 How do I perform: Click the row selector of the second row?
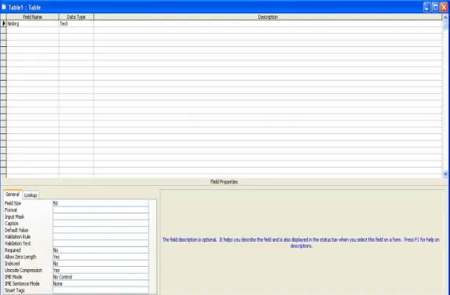(x=3, y=30)
